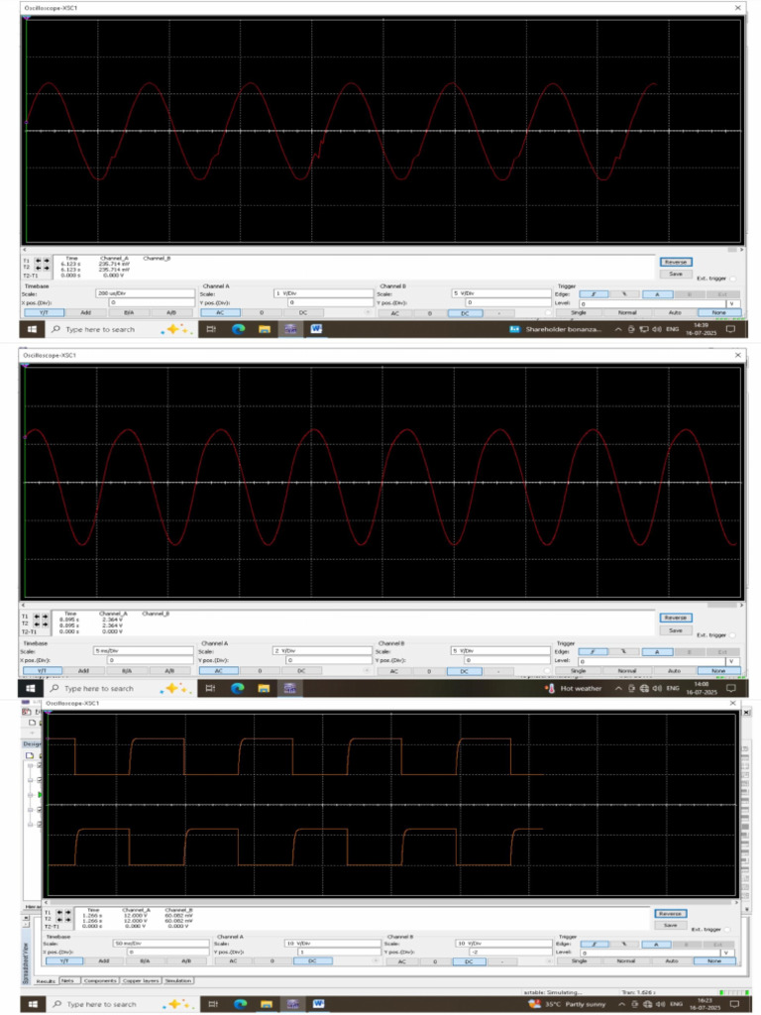
Task: Move cursor T2 right in the 5 ms/Div oscilloscope
Action: point(46,624)
